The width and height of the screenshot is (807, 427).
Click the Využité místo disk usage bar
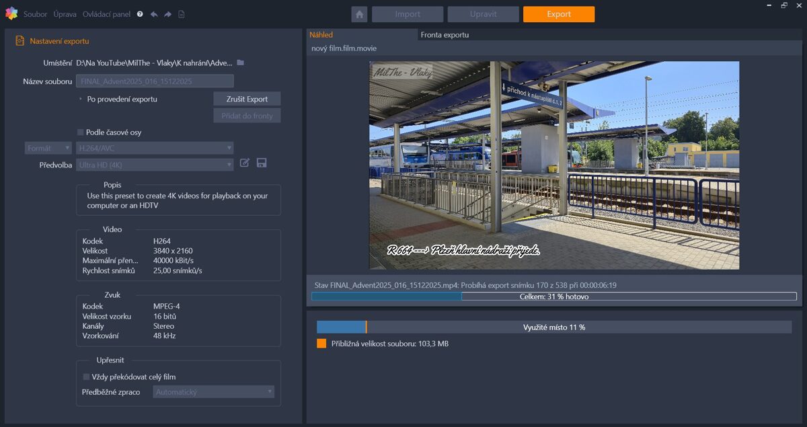click(x=553, y=327)
